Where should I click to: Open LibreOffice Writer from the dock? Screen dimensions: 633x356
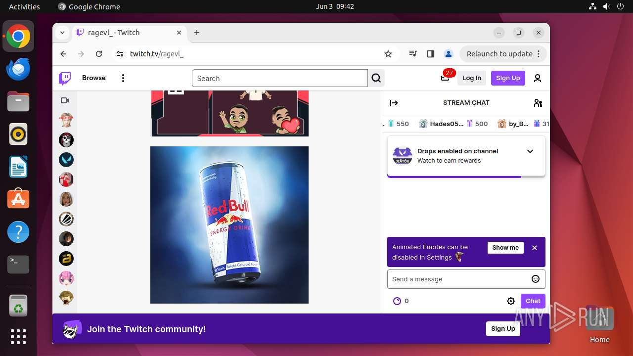point(18,167)
